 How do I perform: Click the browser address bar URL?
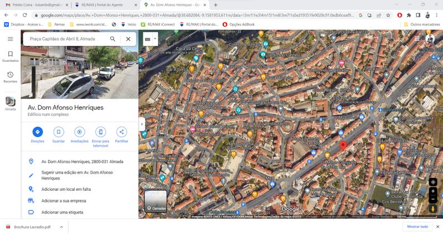point(197,15)
